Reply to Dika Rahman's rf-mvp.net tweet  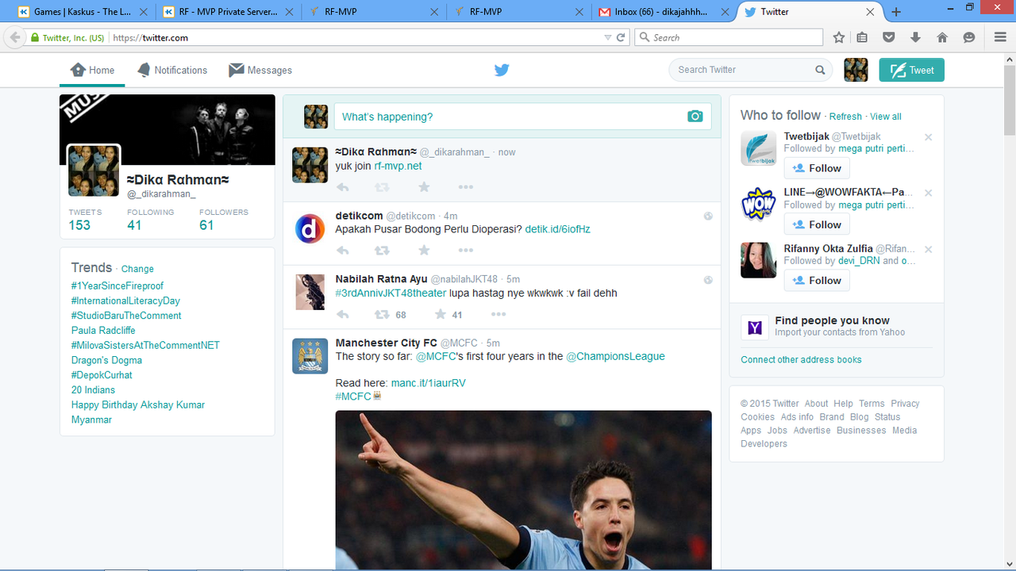(x=343, y=187)
